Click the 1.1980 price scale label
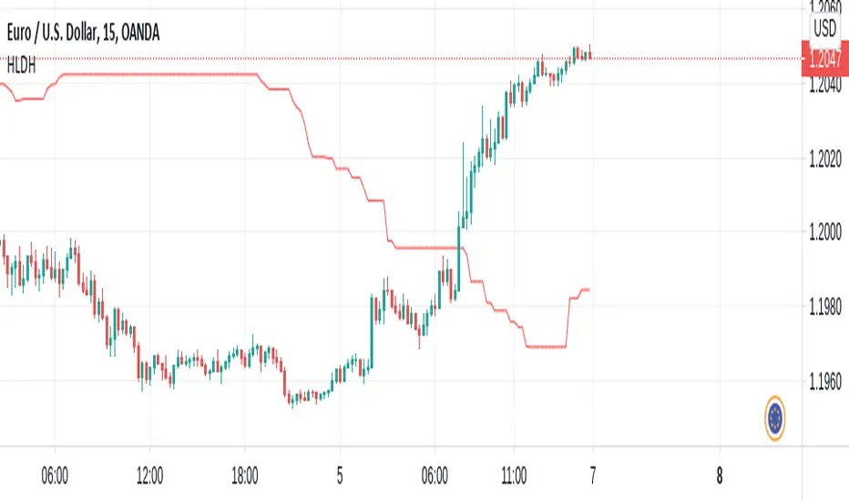This screenshot has width=849, height=501. (x=824, y=308)
